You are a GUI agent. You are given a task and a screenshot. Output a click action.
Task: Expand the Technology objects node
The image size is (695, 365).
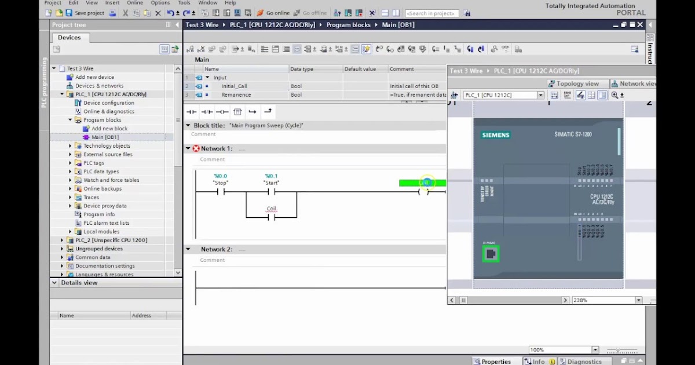coord(71,145)
